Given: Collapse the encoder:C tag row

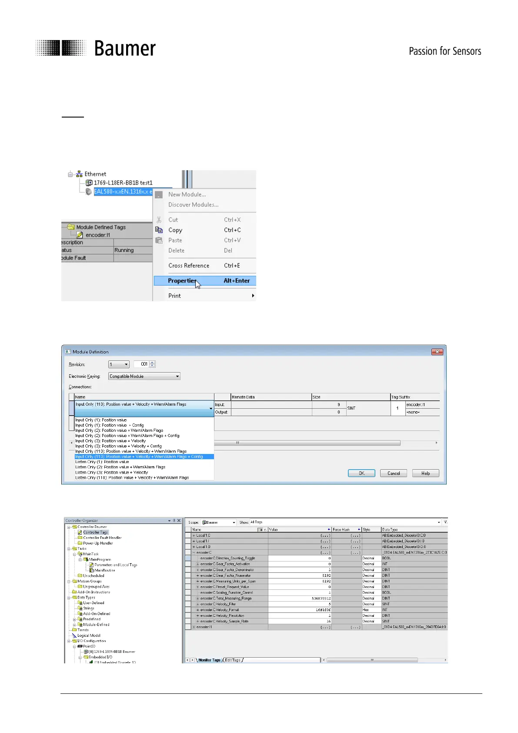Looking at the screenshot, I should [x=194, y=553].
